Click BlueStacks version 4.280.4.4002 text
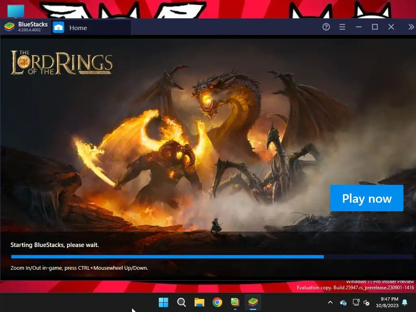 point(29,30)
